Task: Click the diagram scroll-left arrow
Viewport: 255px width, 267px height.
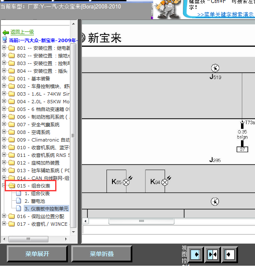Action: point(85,221)
